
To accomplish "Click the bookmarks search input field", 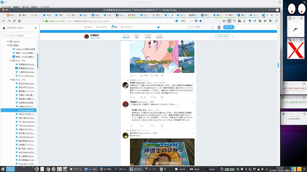I will [20, 36].
